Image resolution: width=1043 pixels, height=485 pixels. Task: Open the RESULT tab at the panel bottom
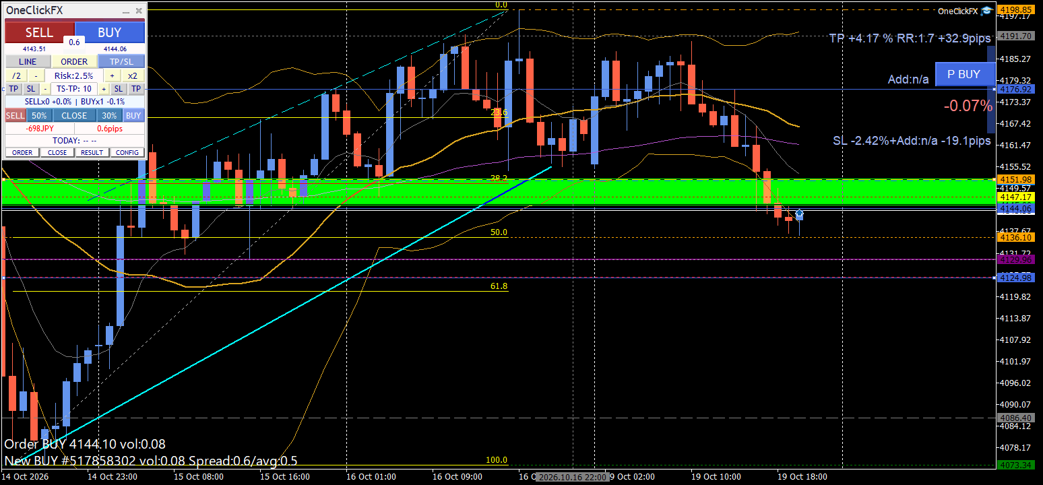(92, 152)
